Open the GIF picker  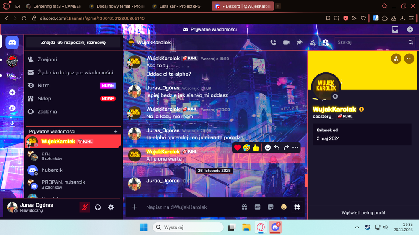(257, 207)
